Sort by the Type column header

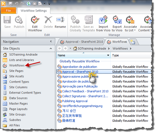131,55
